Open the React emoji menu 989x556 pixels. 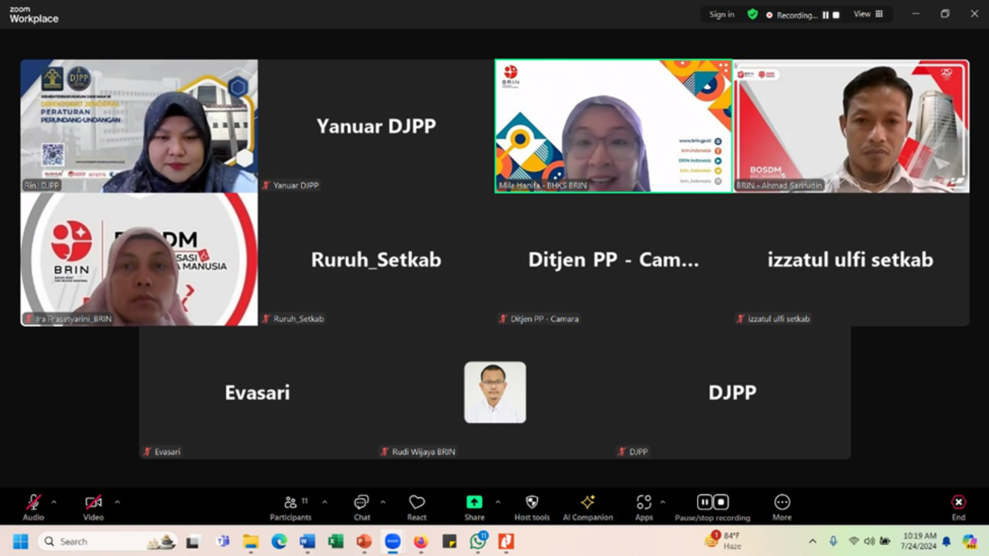(x=417, y=507)
